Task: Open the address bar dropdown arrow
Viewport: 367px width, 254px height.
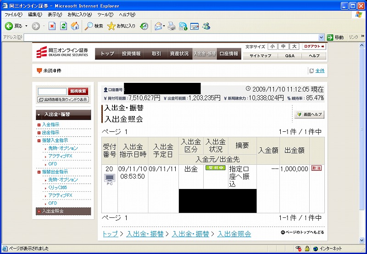Action: click(x=322, y=37)
